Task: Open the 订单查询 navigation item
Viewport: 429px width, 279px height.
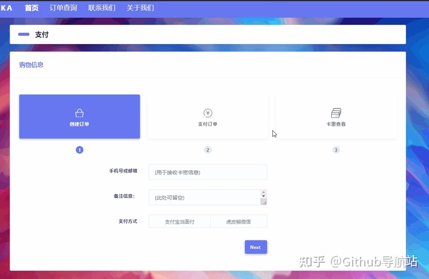Action: coord(63,8)
